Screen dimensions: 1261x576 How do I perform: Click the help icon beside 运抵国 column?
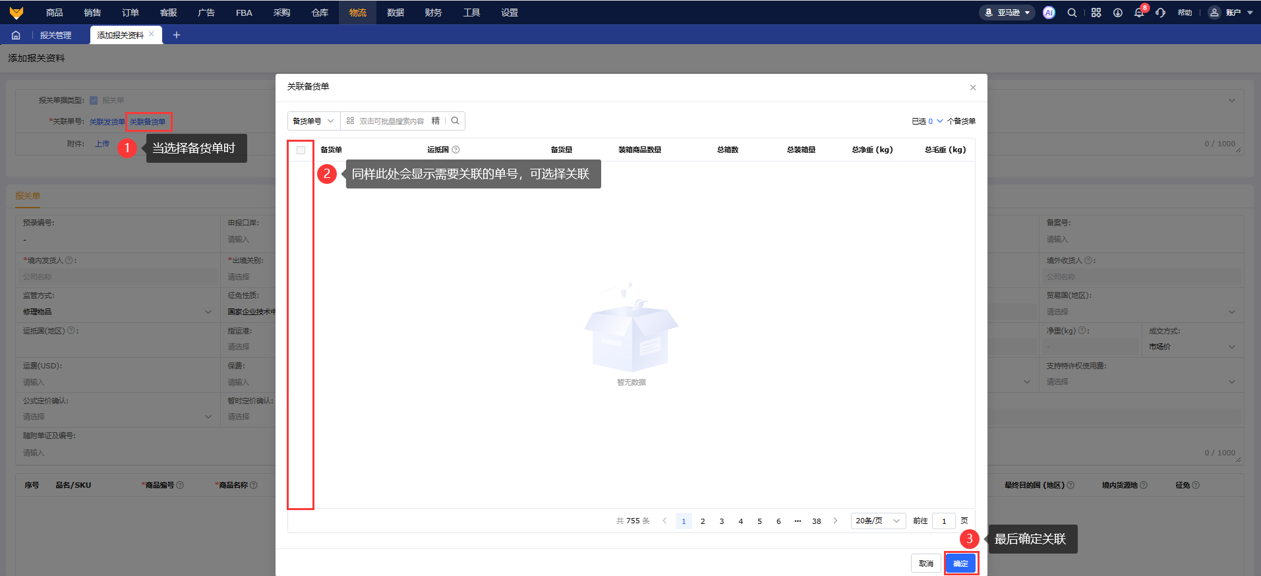click(x=456, y=150)
